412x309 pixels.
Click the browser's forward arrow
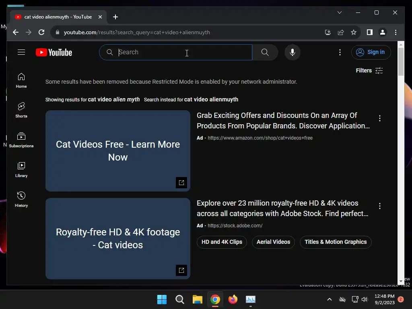pos(29,32)
